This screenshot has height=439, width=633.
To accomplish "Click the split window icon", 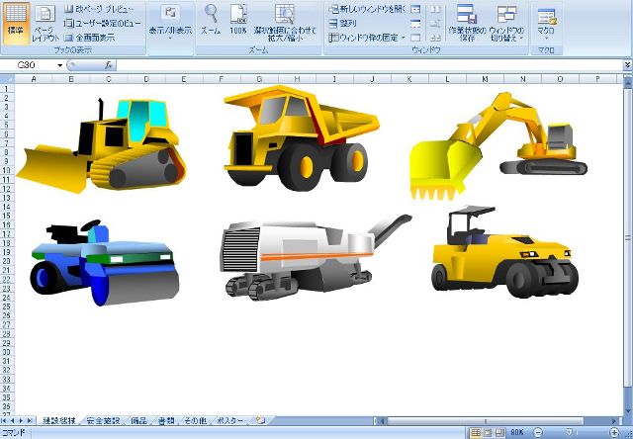I will (415, 9).
